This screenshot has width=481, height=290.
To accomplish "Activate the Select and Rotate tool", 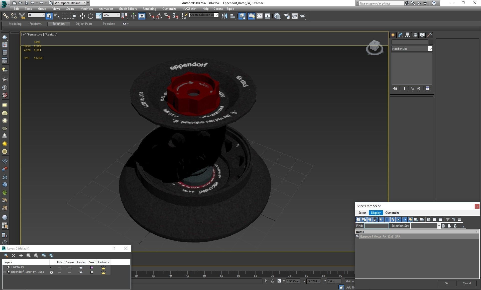I will click(x=90, y=16).
